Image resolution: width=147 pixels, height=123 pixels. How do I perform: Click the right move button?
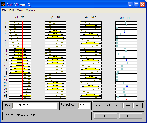[118, 105]
